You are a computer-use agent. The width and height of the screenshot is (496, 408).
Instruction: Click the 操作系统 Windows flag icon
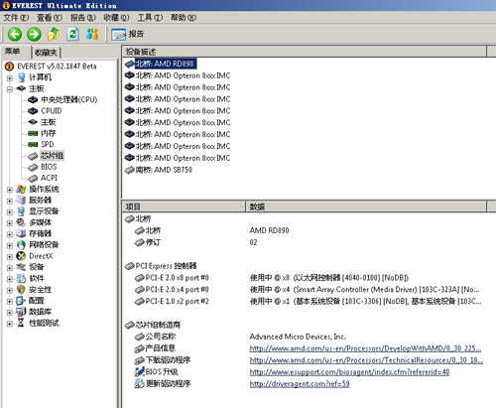pyautogui.click(x=21, y=190)
